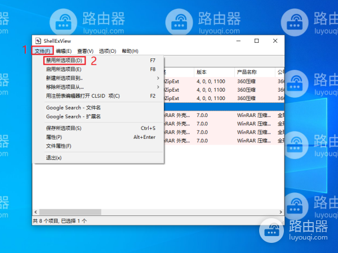Open the 选项(O) menu
Image resolution: width=338 pixels, height=253 pixels.
click(108, 51)
